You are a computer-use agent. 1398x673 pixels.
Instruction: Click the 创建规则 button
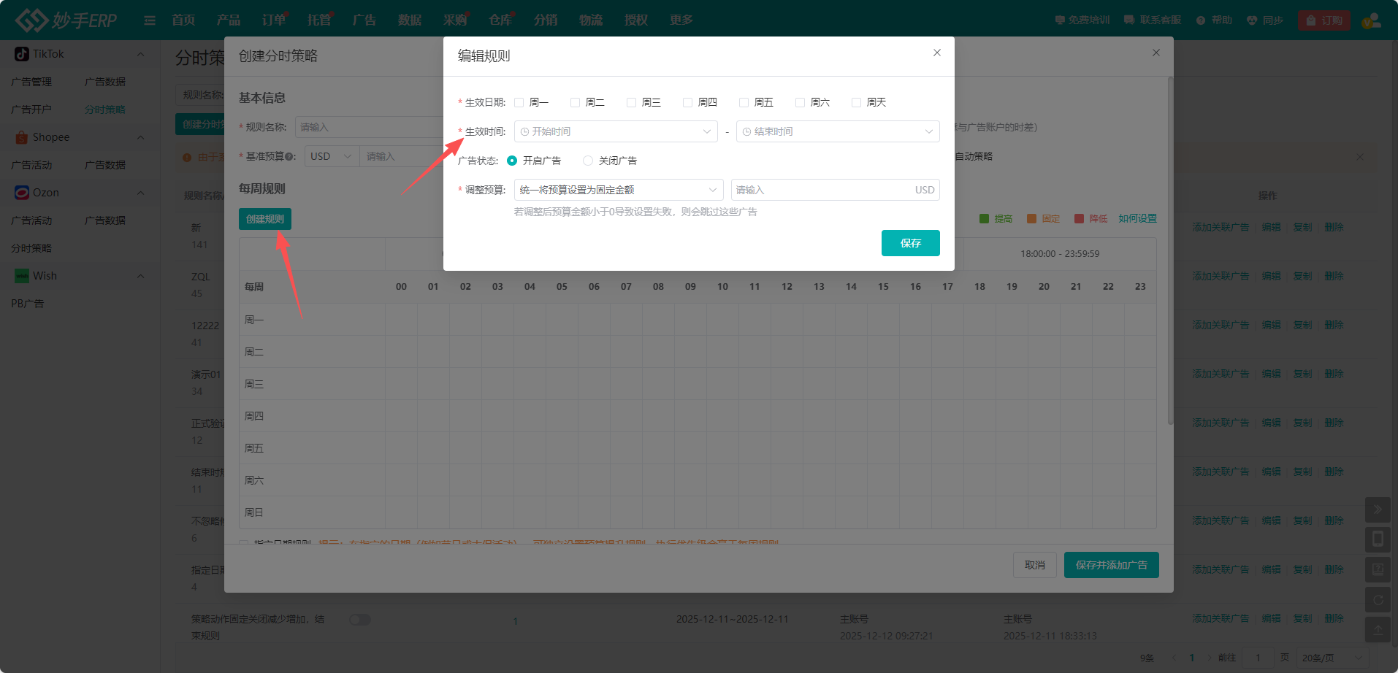coord(264,219)
